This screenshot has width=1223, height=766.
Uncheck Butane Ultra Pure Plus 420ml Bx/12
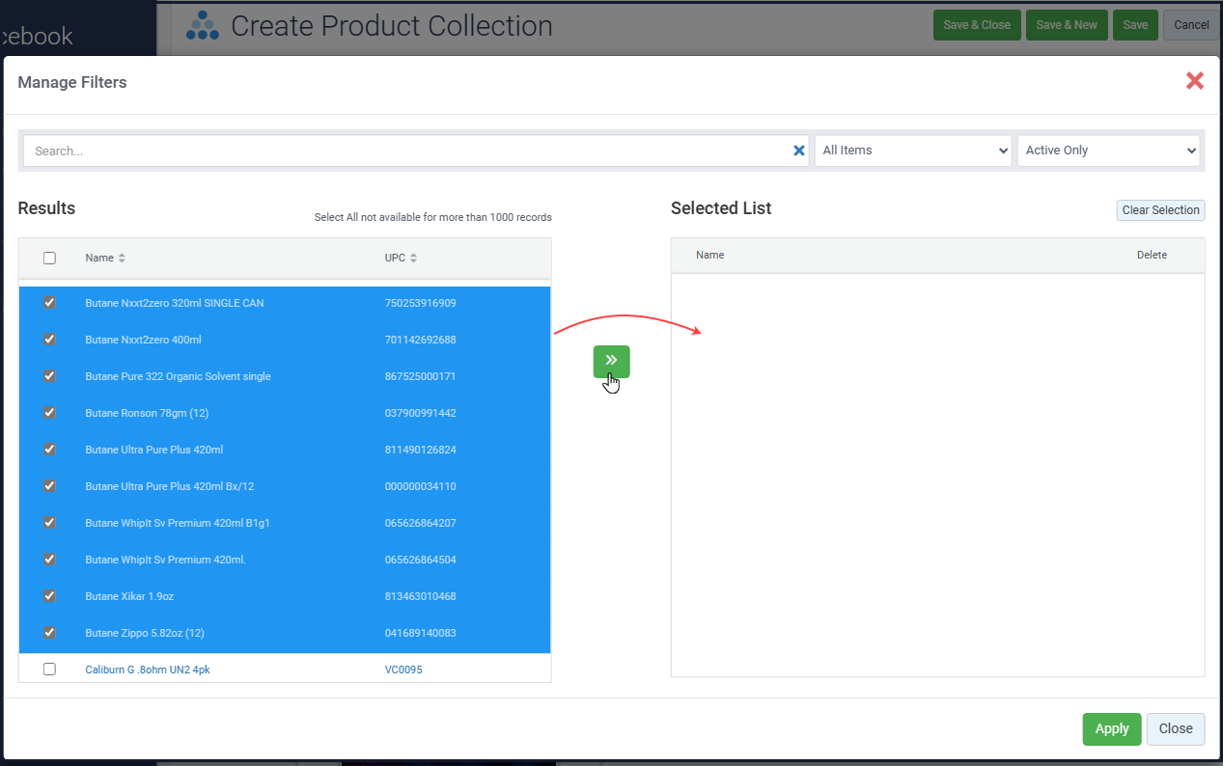coord(49,486)
